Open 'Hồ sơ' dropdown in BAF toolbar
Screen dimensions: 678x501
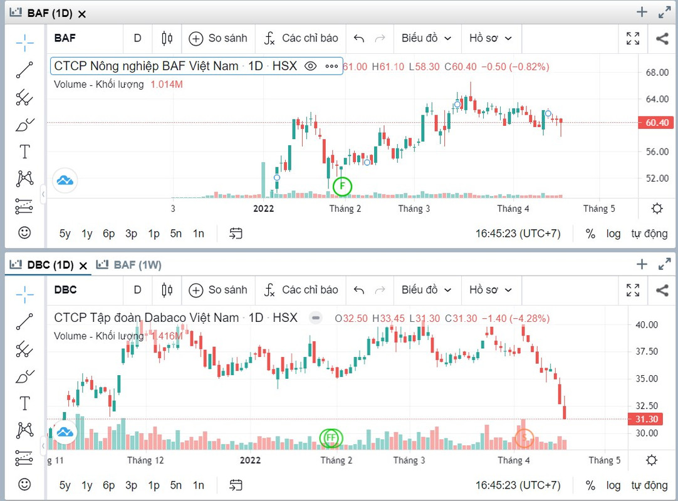click(491, 38)
